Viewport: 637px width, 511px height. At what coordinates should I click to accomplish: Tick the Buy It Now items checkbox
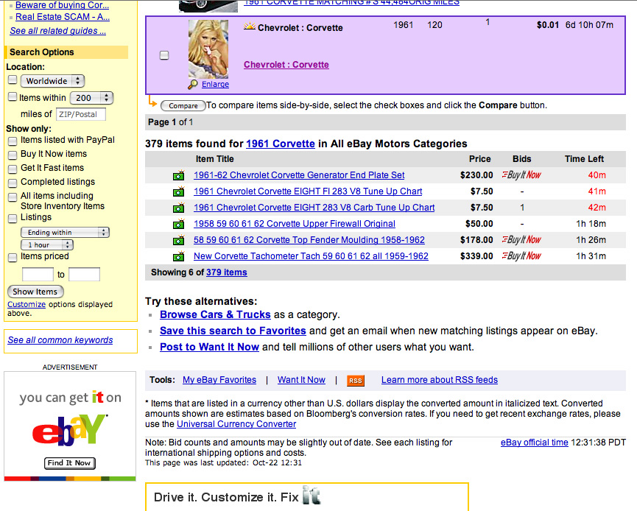click(x=13, y=155)
